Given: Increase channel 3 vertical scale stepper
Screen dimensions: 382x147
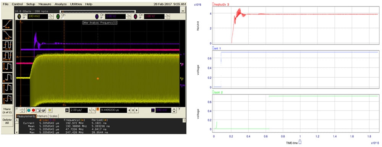Looking at the screenshot, I should (129, 15).
